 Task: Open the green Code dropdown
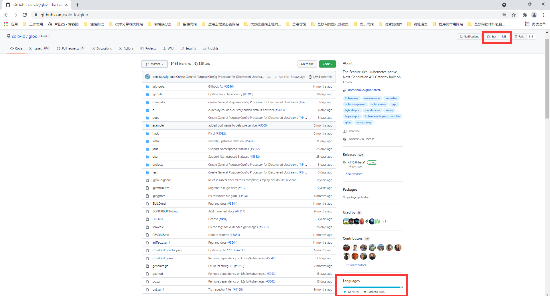[327, 64]
